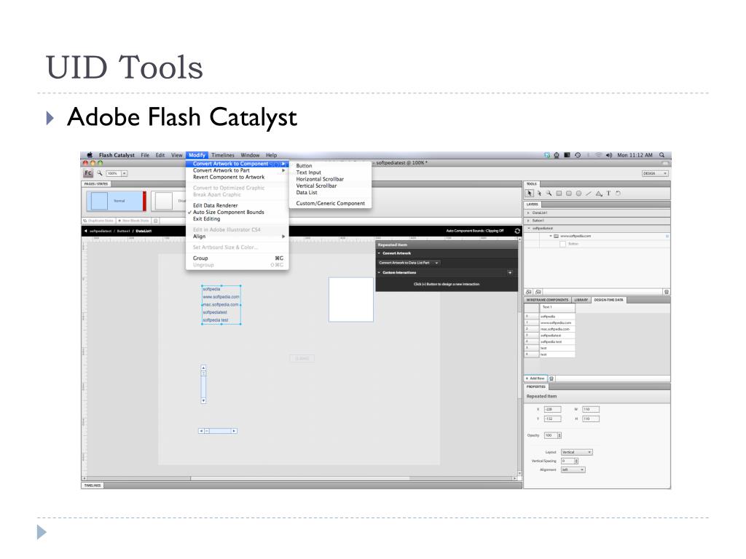Click Button1 in breadcrumb
The width and height of the screenshot is (746, 559).
tap(123, 231)
